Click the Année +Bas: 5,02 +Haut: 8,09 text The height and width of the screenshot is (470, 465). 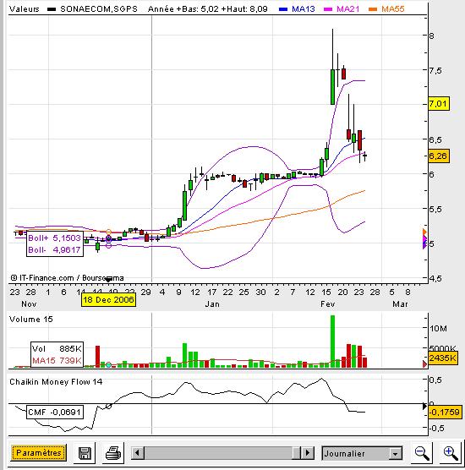click(207, 9)
